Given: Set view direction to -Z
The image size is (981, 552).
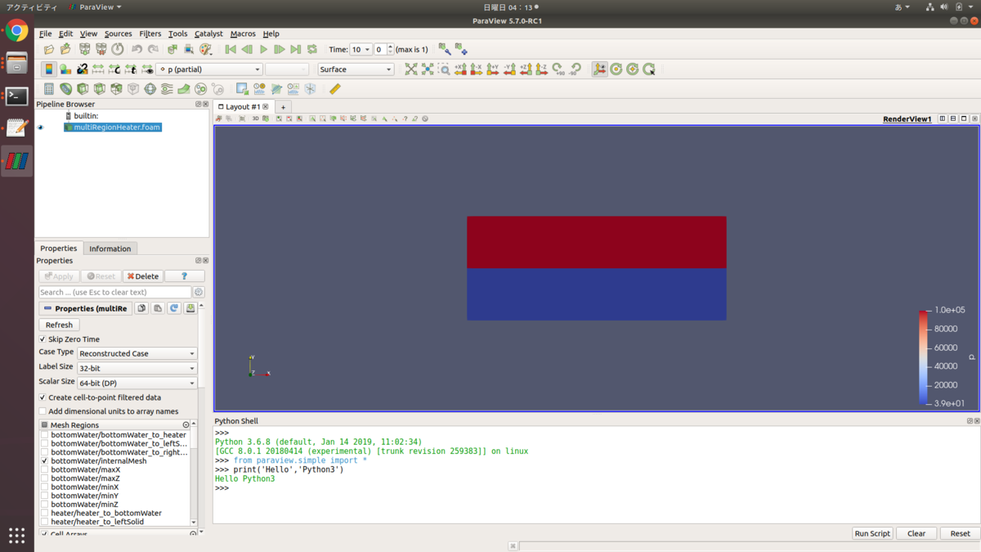Looking at the screenshot, I should [x=542, y=70].
